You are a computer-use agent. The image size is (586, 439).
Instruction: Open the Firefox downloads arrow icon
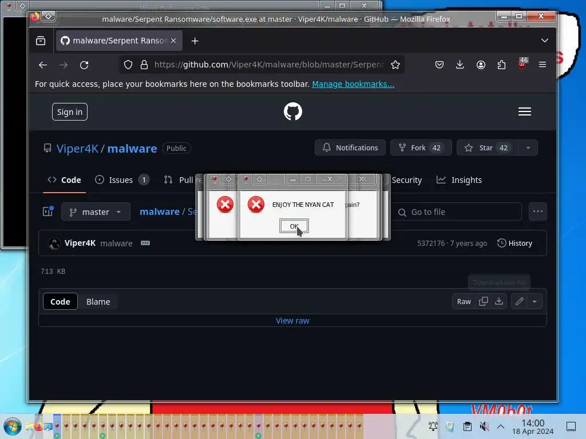coord(460,65)
